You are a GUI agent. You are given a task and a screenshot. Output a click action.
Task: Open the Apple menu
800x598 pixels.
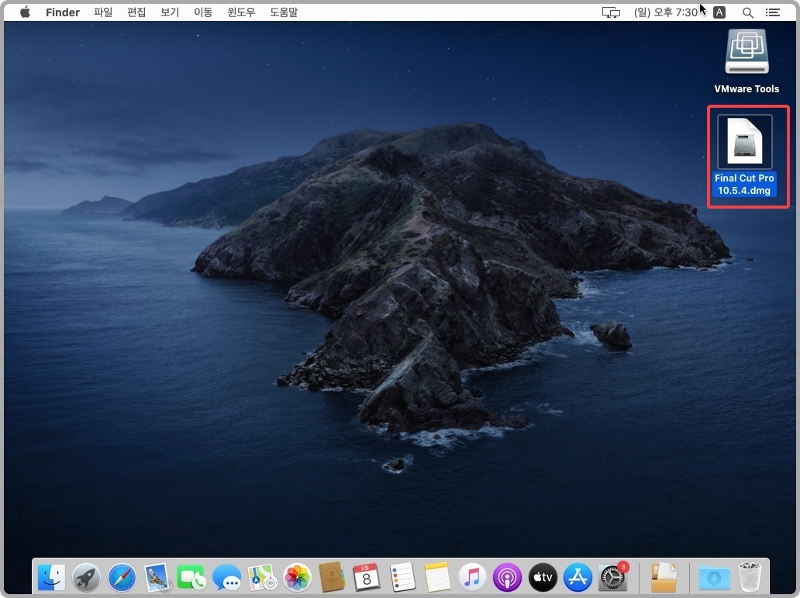point(25,12)
